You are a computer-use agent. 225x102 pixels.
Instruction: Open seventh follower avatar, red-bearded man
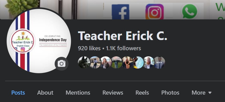pyautogui.click(x=149, y=62)
